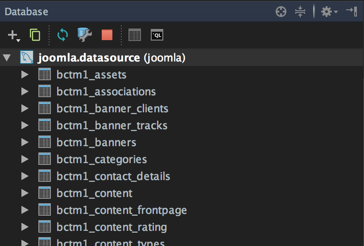Screen dimensions: 364x246
Task: Click the table icon beside bctm1_banners
Action: 45,142
